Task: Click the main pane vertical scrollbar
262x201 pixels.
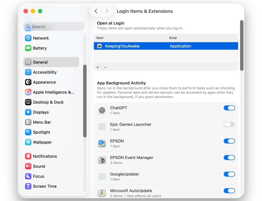Action: [x=242, y=45]
